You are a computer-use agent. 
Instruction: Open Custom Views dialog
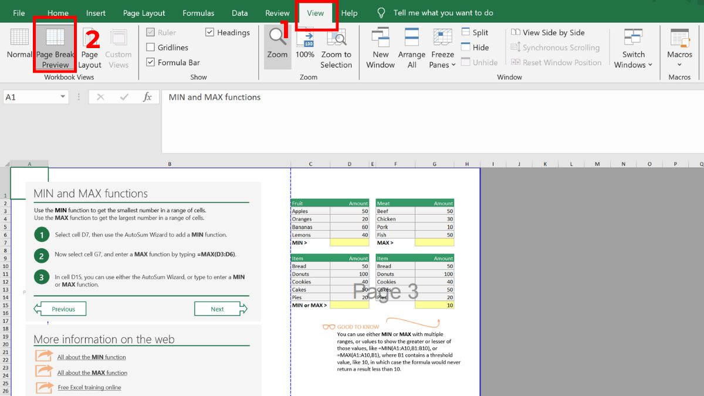pos(119,48)
